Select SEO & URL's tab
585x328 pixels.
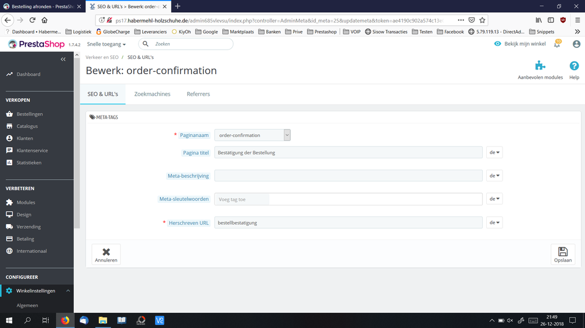[102, 94]
